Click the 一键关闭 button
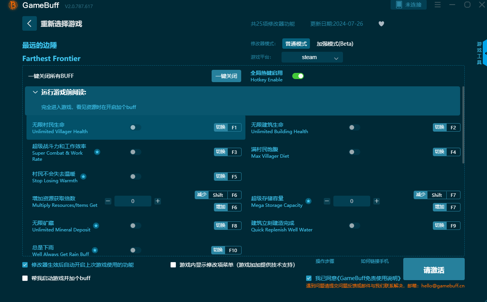This screenshot has height=302, width=487. click(226, 76)
